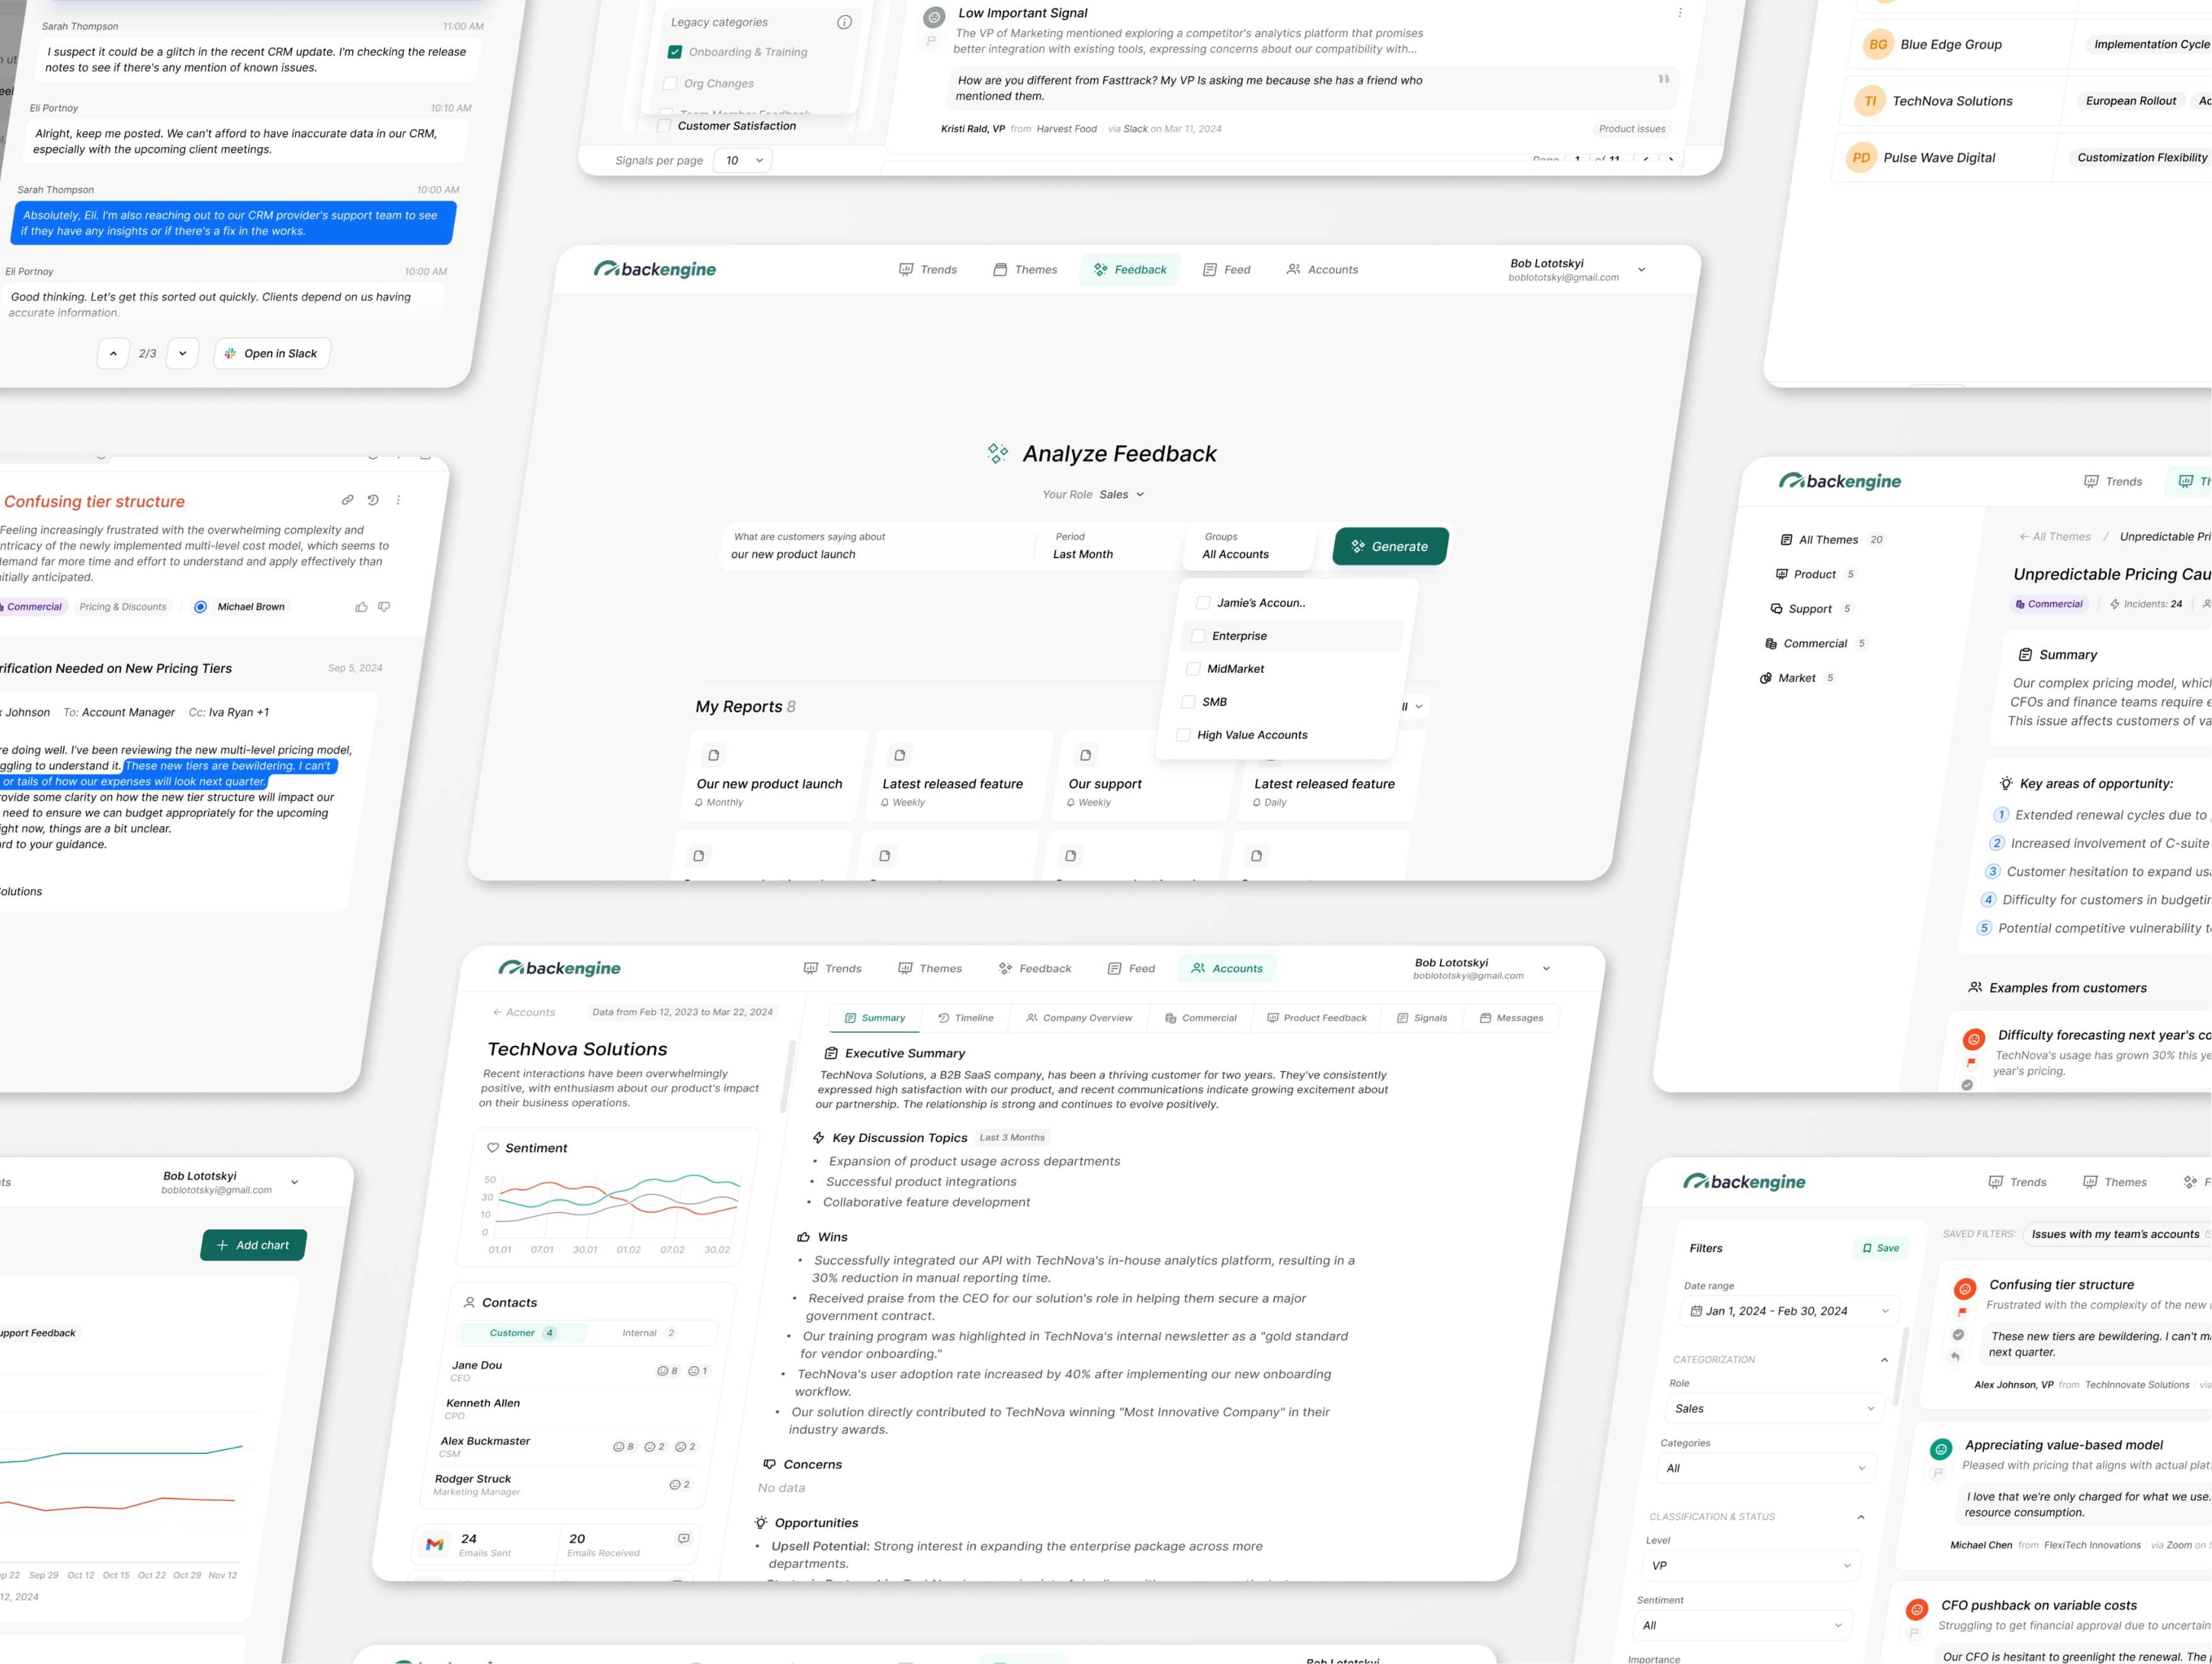Screen dimensions: 2212x1664
Task: Click backengine logo in the Accounts window
Action: [559, 968]
